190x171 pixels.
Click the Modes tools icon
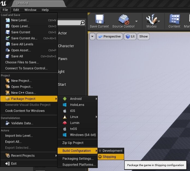[151, 19]
